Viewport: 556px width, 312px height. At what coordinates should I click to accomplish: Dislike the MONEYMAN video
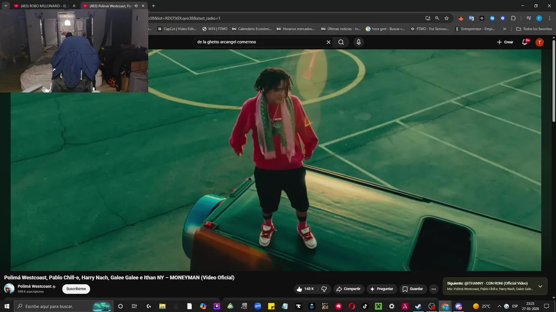coord(324,289)
